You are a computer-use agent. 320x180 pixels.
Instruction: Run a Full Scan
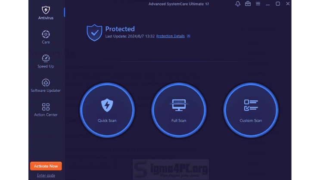tap(179, 109)
